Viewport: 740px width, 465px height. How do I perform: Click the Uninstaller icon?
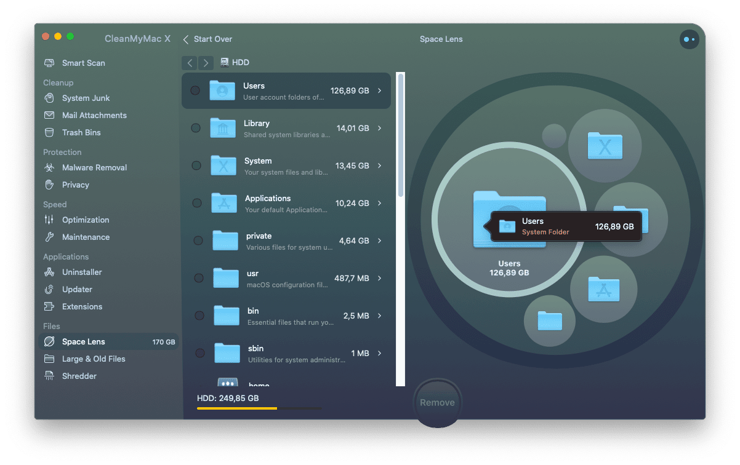49,272
